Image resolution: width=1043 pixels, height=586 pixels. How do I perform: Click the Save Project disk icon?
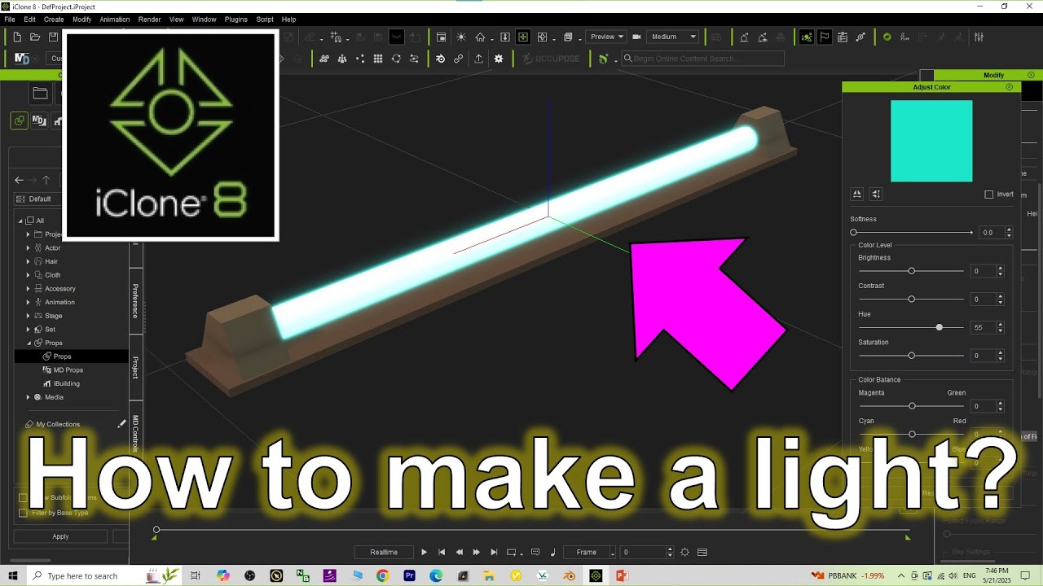tap(53, 37)
